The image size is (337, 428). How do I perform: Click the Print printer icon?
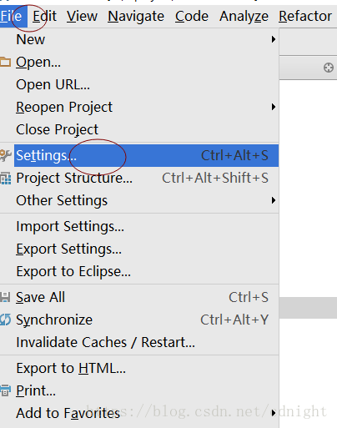click(5, 390)
